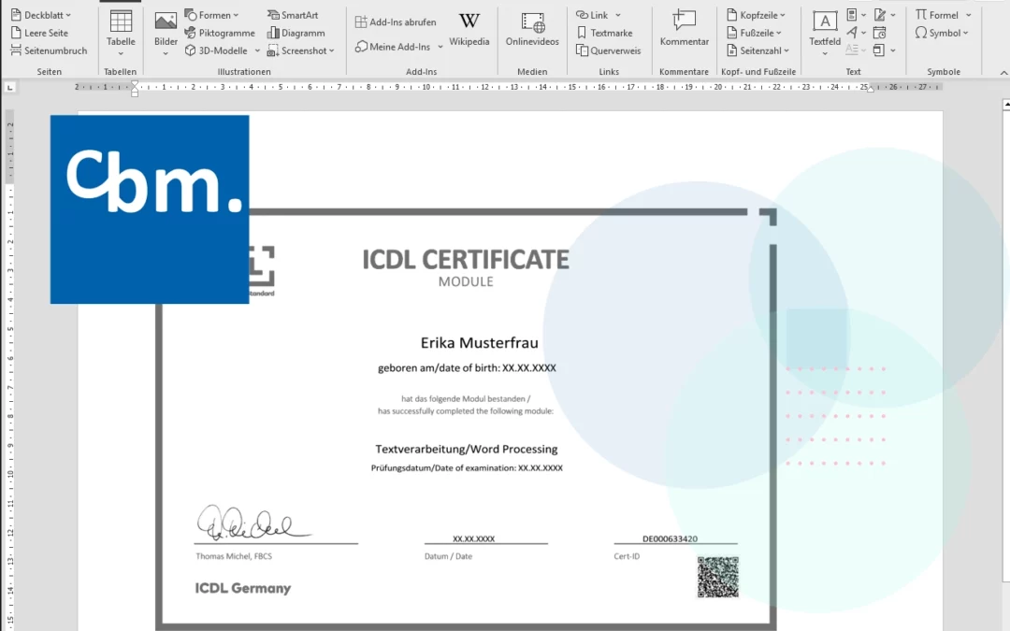1010x631 pixels.
Task: Collapse the ribbon with the chevron
Action: 1003,72
